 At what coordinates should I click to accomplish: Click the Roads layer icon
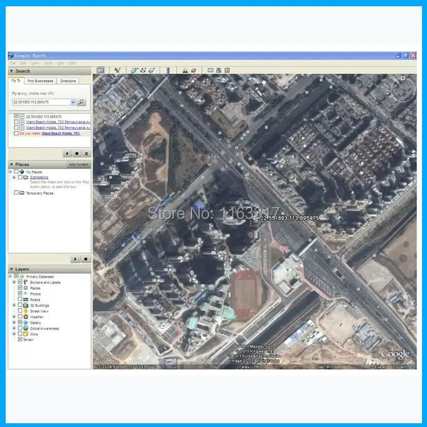tap(26, 300)
